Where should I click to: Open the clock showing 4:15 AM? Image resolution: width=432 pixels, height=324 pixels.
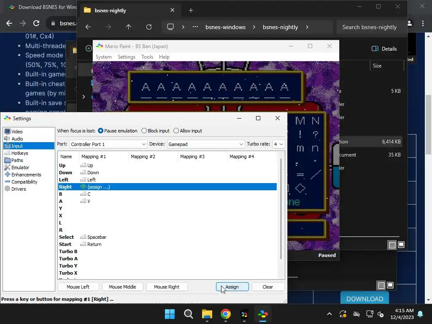[x=402, y=314]
